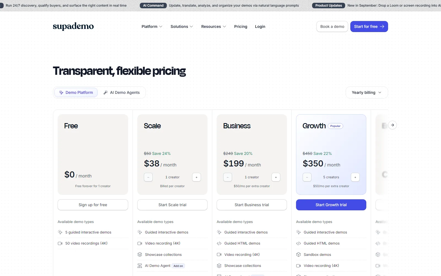
Task: Click Start Growth trial button
Action: click(331, 205)
